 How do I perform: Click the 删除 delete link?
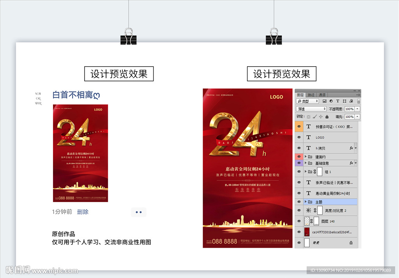pyautogui.click(x=82, y=212)
